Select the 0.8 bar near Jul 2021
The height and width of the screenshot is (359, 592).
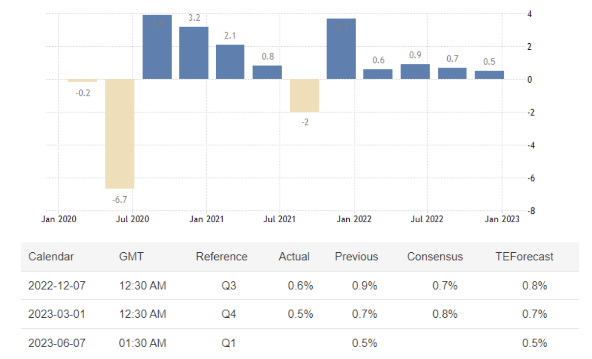(x=267, y=72)
